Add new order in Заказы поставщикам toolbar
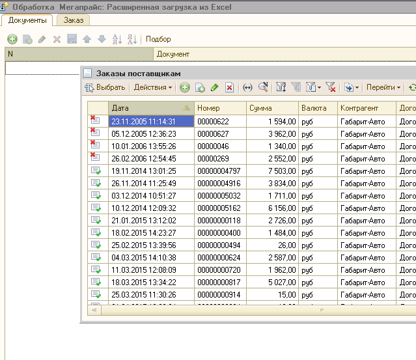416x360 pixels. point(185,87)
